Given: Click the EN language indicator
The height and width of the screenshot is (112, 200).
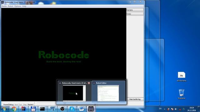Looking at the screenshot, I should 160,109.
